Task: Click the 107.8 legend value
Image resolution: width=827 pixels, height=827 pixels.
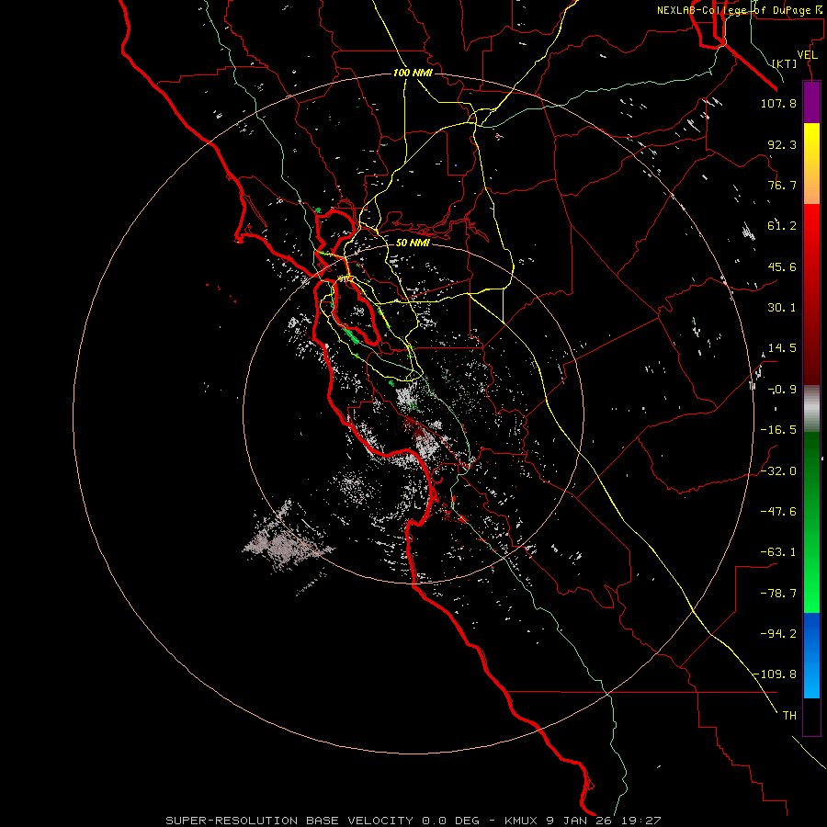Action: [778, 103]
